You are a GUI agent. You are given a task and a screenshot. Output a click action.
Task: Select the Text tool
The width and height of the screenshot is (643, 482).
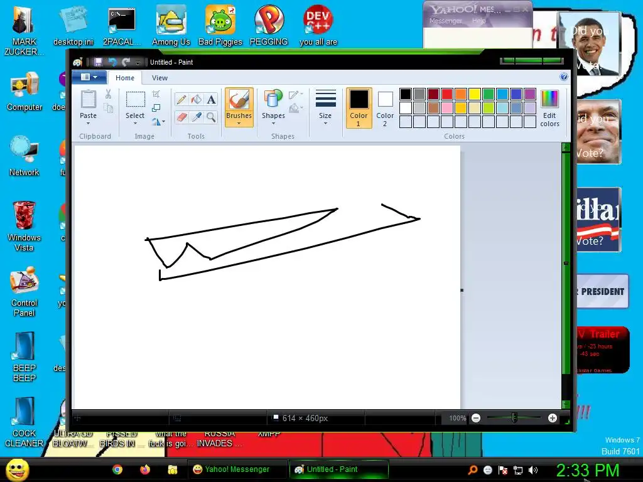211,100
